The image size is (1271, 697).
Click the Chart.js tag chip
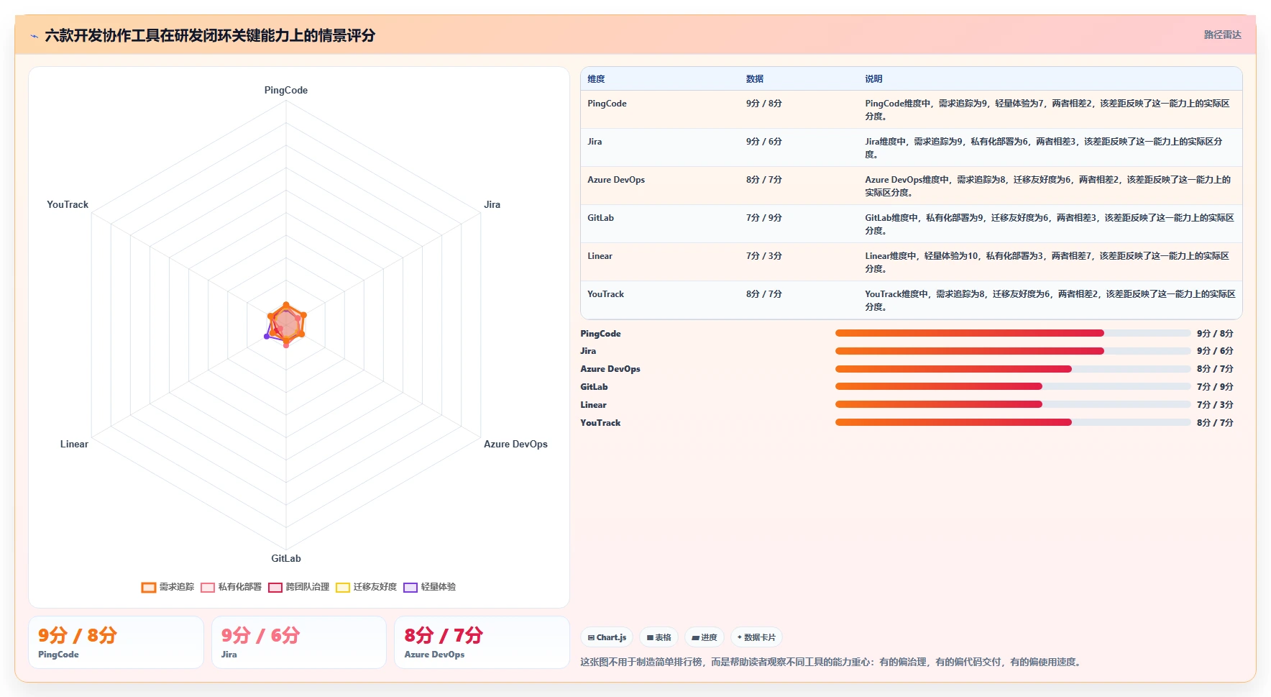coord(607,637)
